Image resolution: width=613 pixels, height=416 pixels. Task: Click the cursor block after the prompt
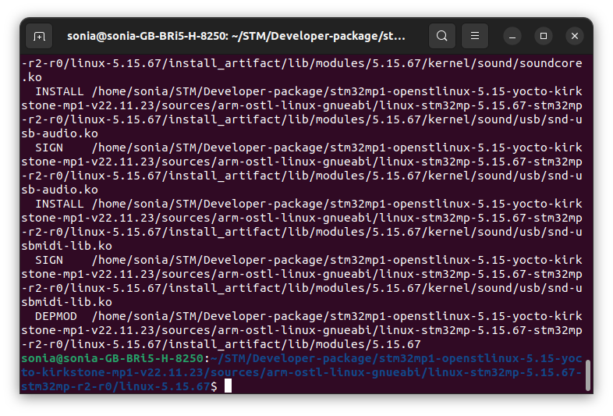coord(228,386)
